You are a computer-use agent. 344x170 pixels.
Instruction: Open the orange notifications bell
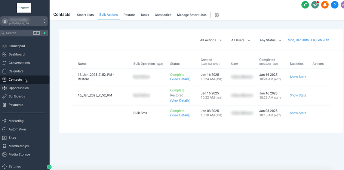(325, 5)
